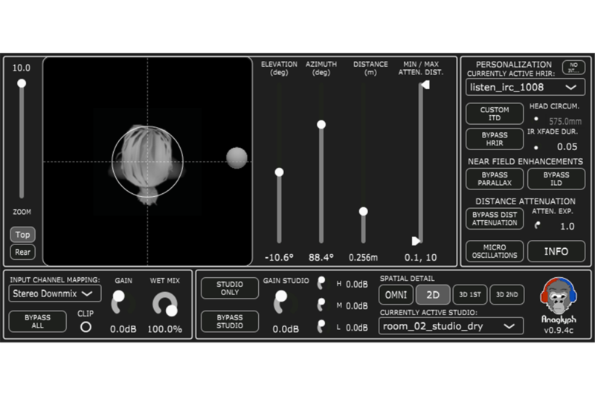This screenshot has width=595, height=396.
Task: Click the Azimuth slider handle
Action: coord(321,124)
